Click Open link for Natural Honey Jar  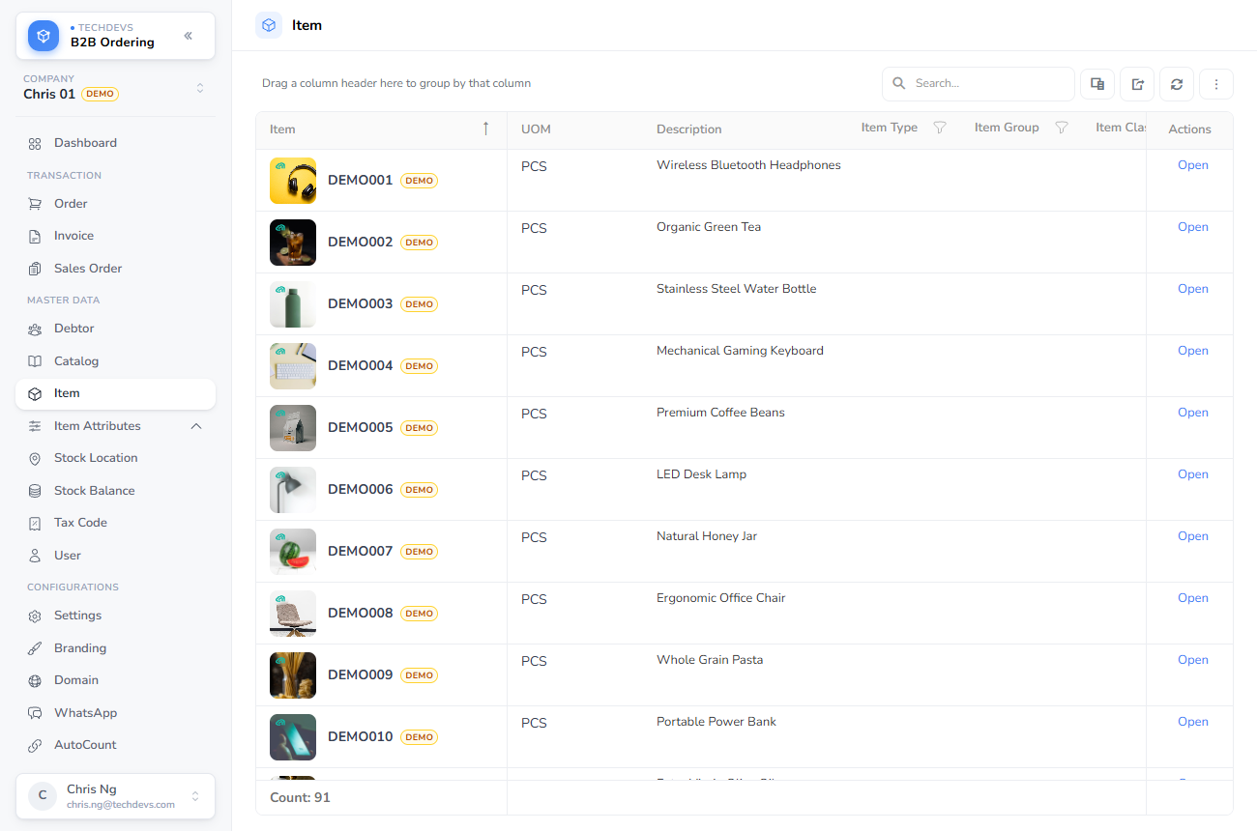(x=1192, y=536)
